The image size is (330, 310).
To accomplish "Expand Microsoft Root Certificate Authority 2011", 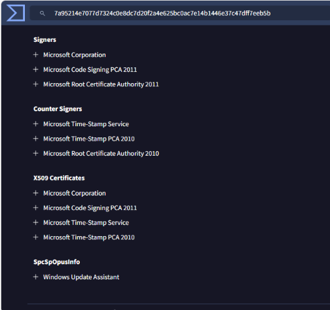I will click(36, 84).
